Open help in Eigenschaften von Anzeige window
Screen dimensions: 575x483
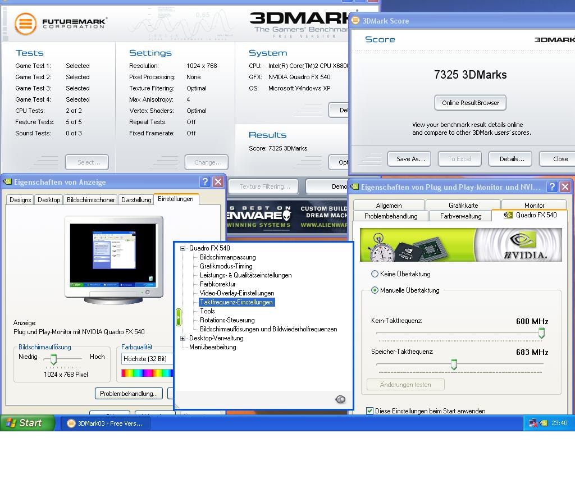[x=205, y=181]
